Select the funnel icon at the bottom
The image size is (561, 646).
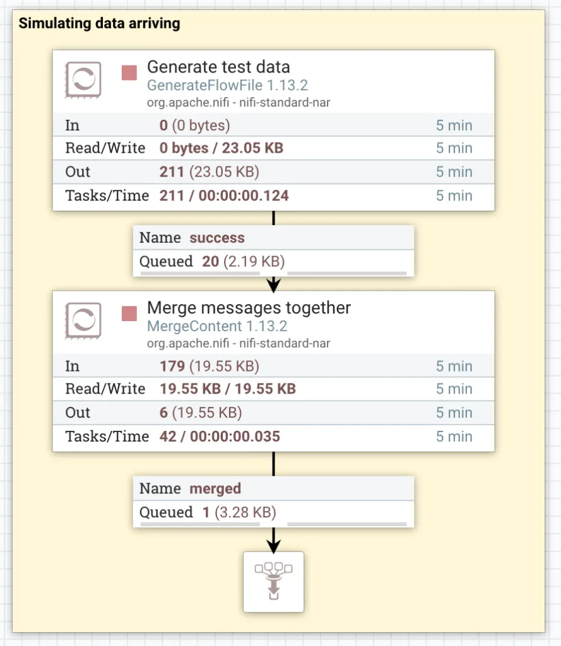[x=273, y=582]
